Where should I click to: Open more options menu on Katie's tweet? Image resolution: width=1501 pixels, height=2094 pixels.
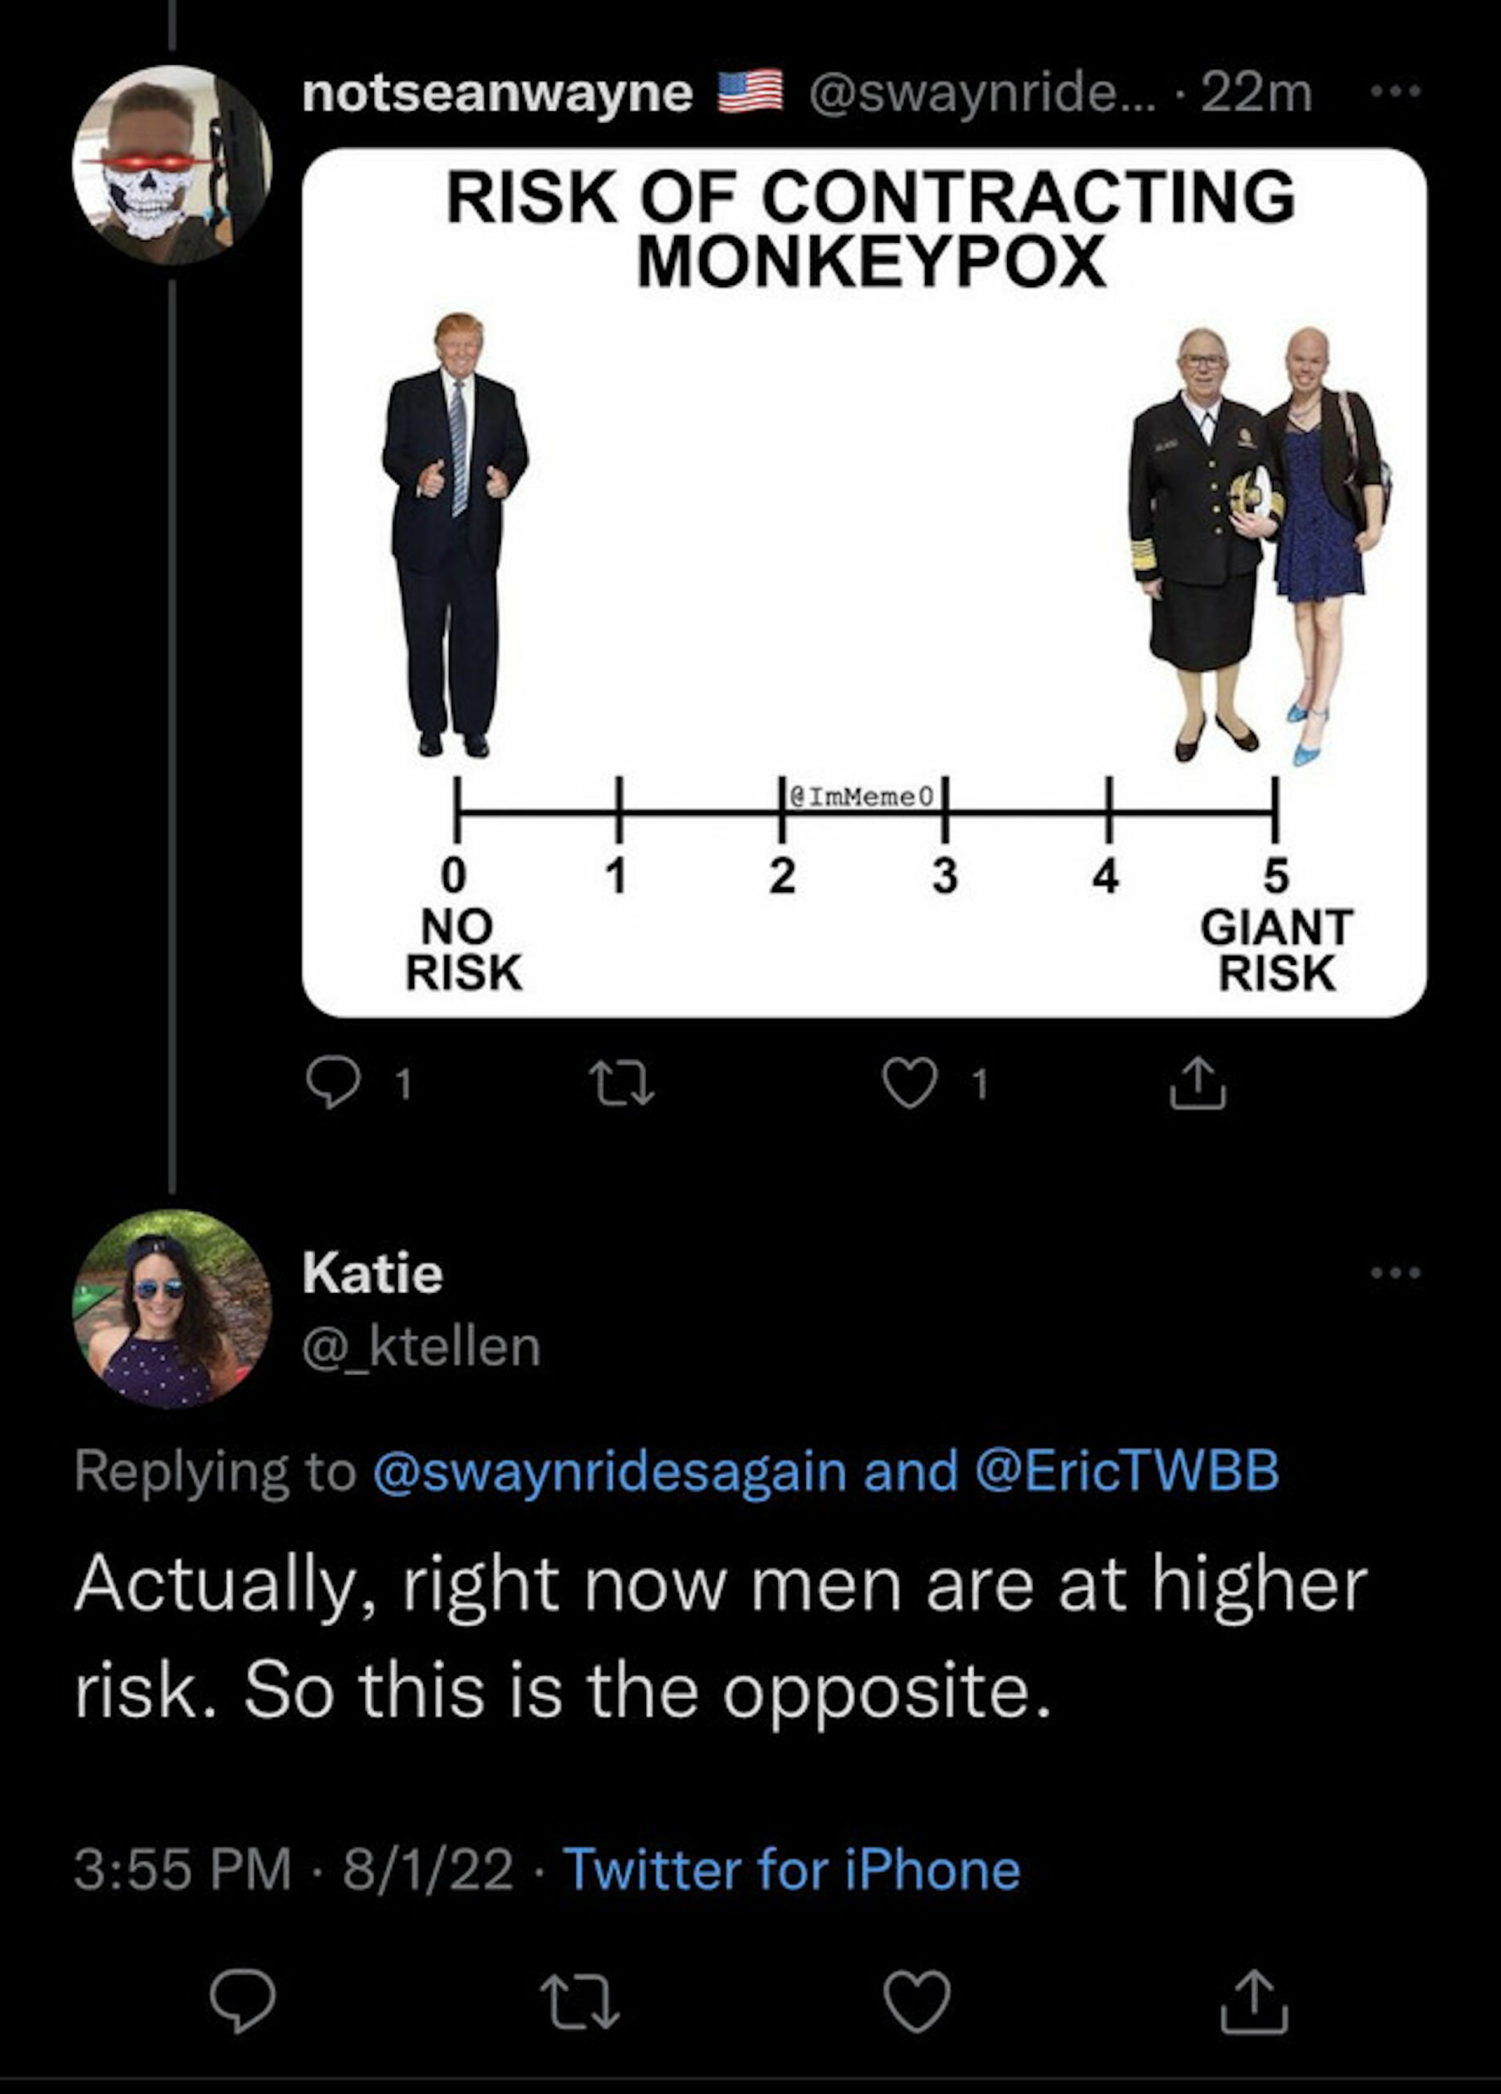[1395, 1274]
